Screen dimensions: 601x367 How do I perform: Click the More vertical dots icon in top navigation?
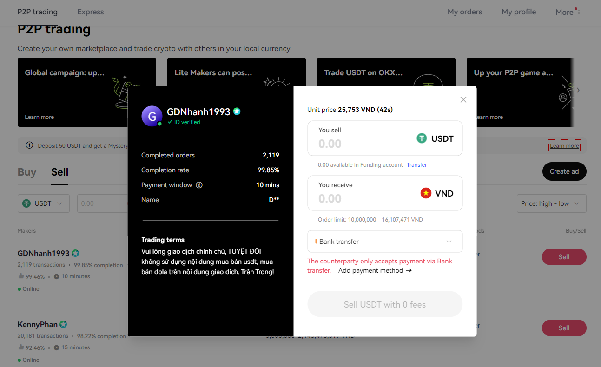pos(579,12)
